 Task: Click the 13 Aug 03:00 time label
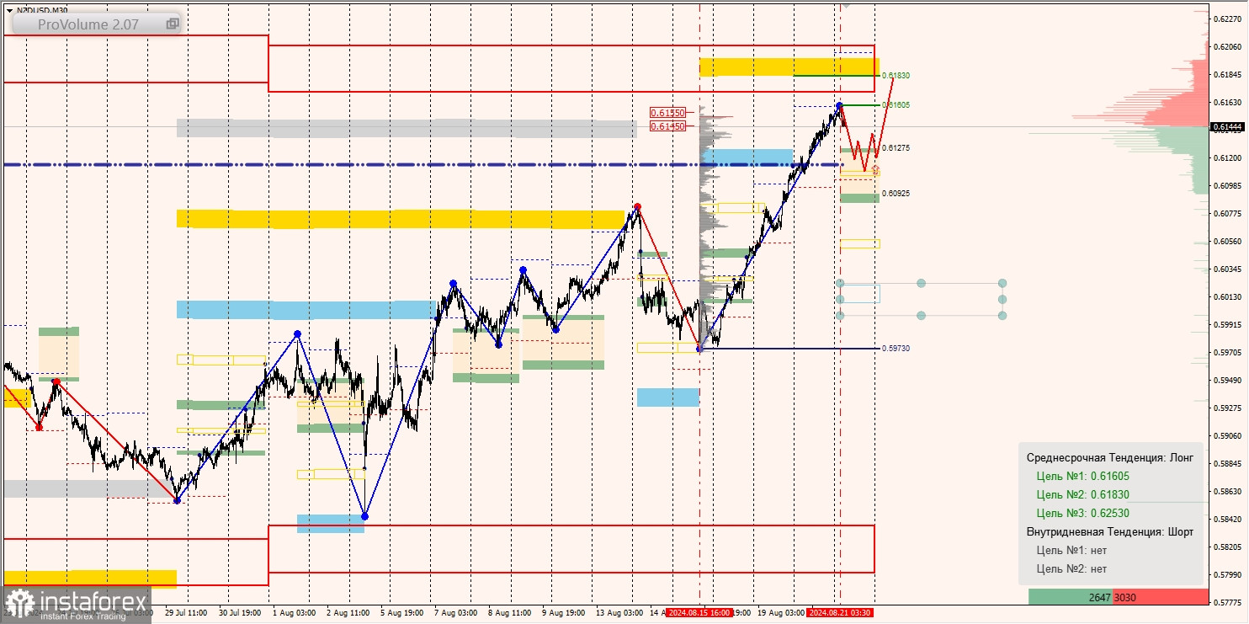pyautogui.click(x=619, y=613)
